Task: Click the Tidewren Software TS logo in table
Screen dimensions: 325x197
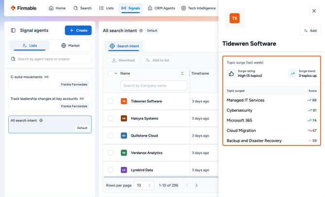Action: (x=124, y=101)
